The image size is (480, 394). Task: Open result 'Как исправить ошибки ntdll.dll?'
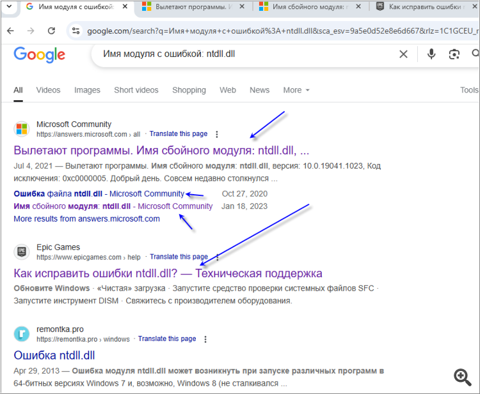[x=168, y=273]
